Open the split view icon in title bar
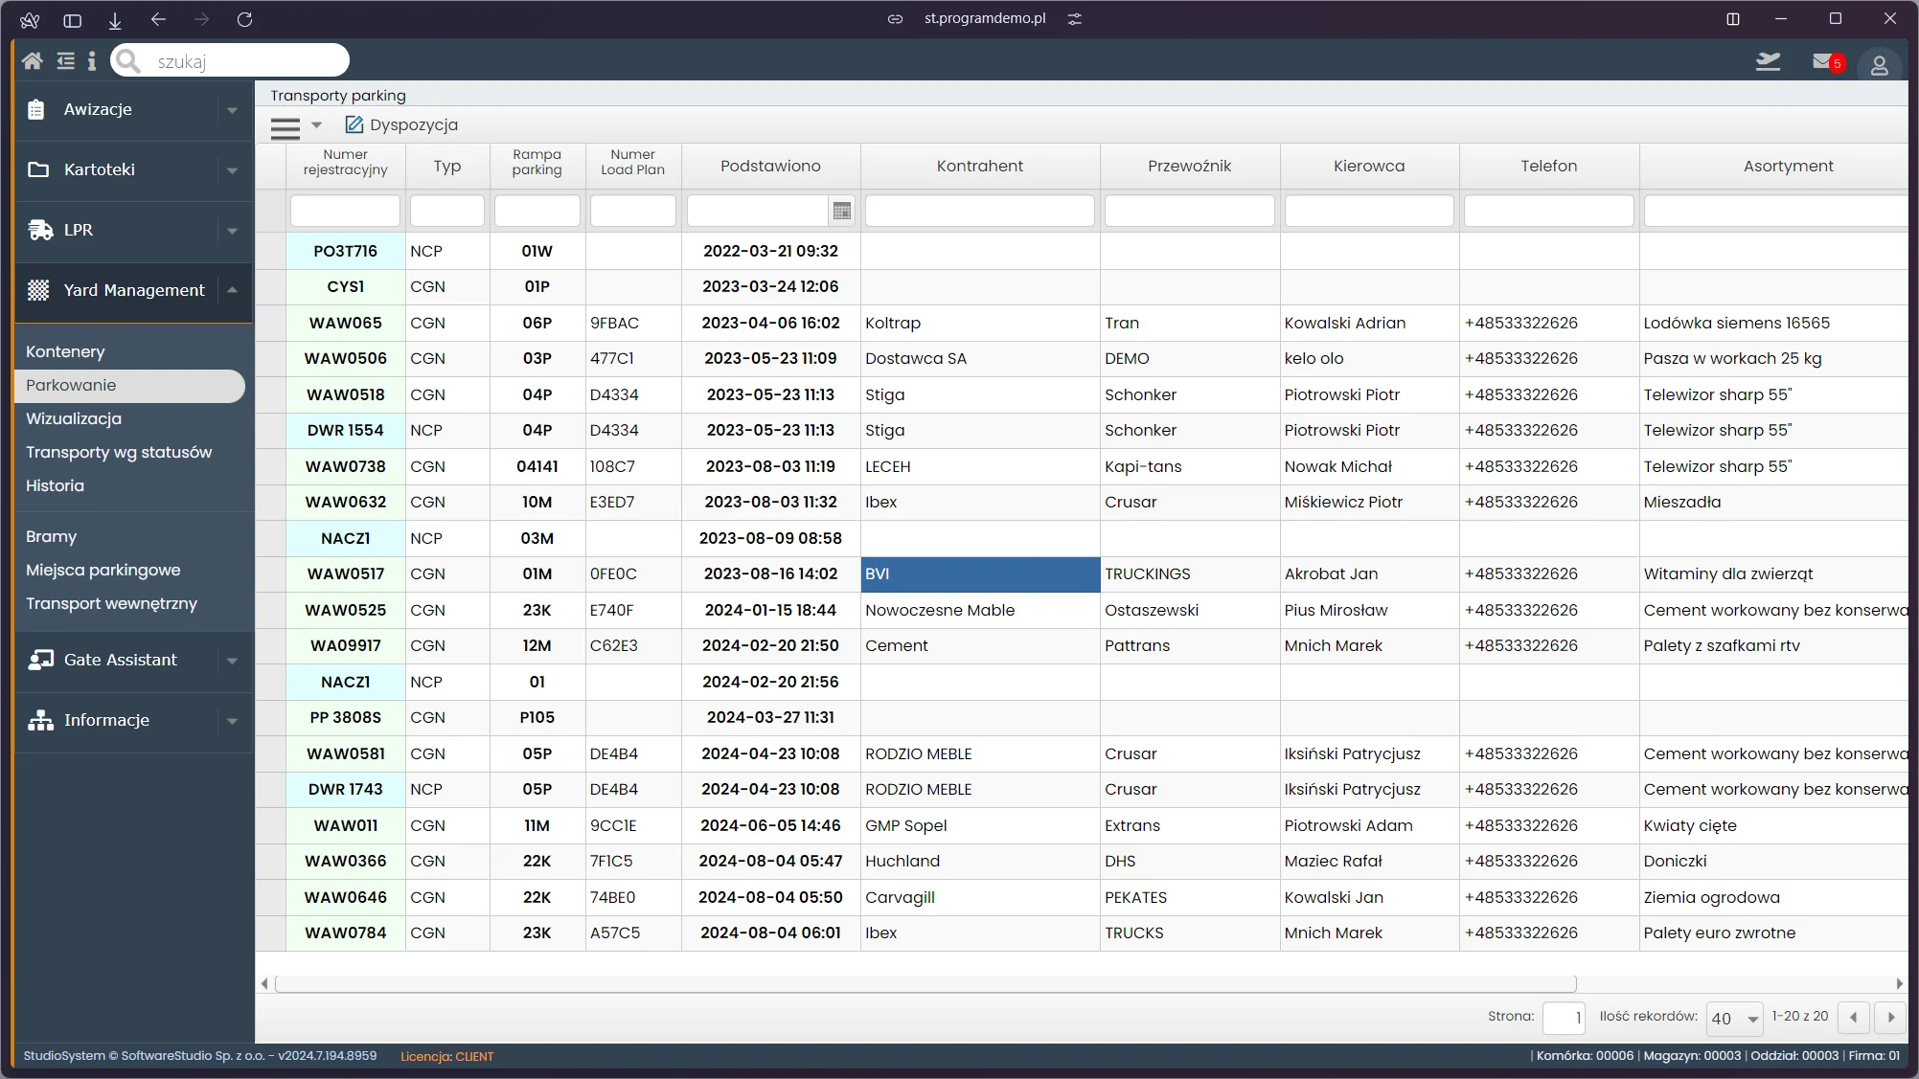The height and width of the screenshot is (1079, 1919). click(x=1733, y=18)
